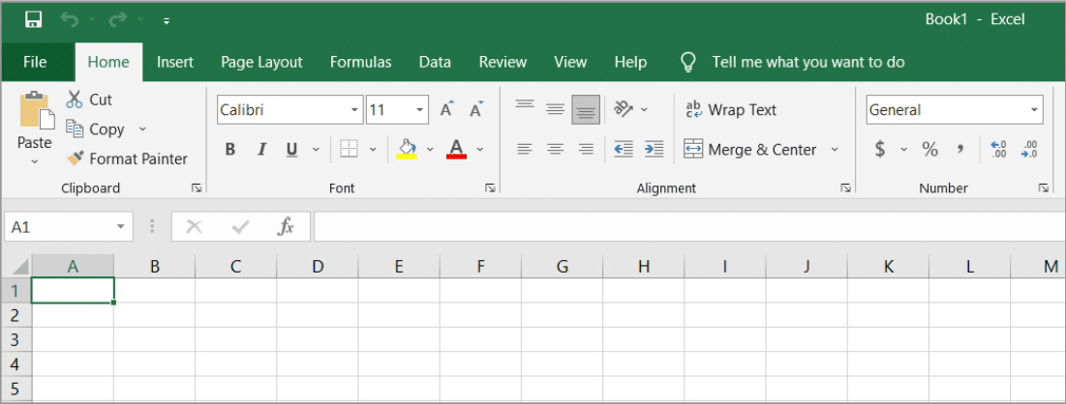This screenshot has height=404, width=1066.
Task: Open Font group dialog launcher
Action: coord(490,188)
